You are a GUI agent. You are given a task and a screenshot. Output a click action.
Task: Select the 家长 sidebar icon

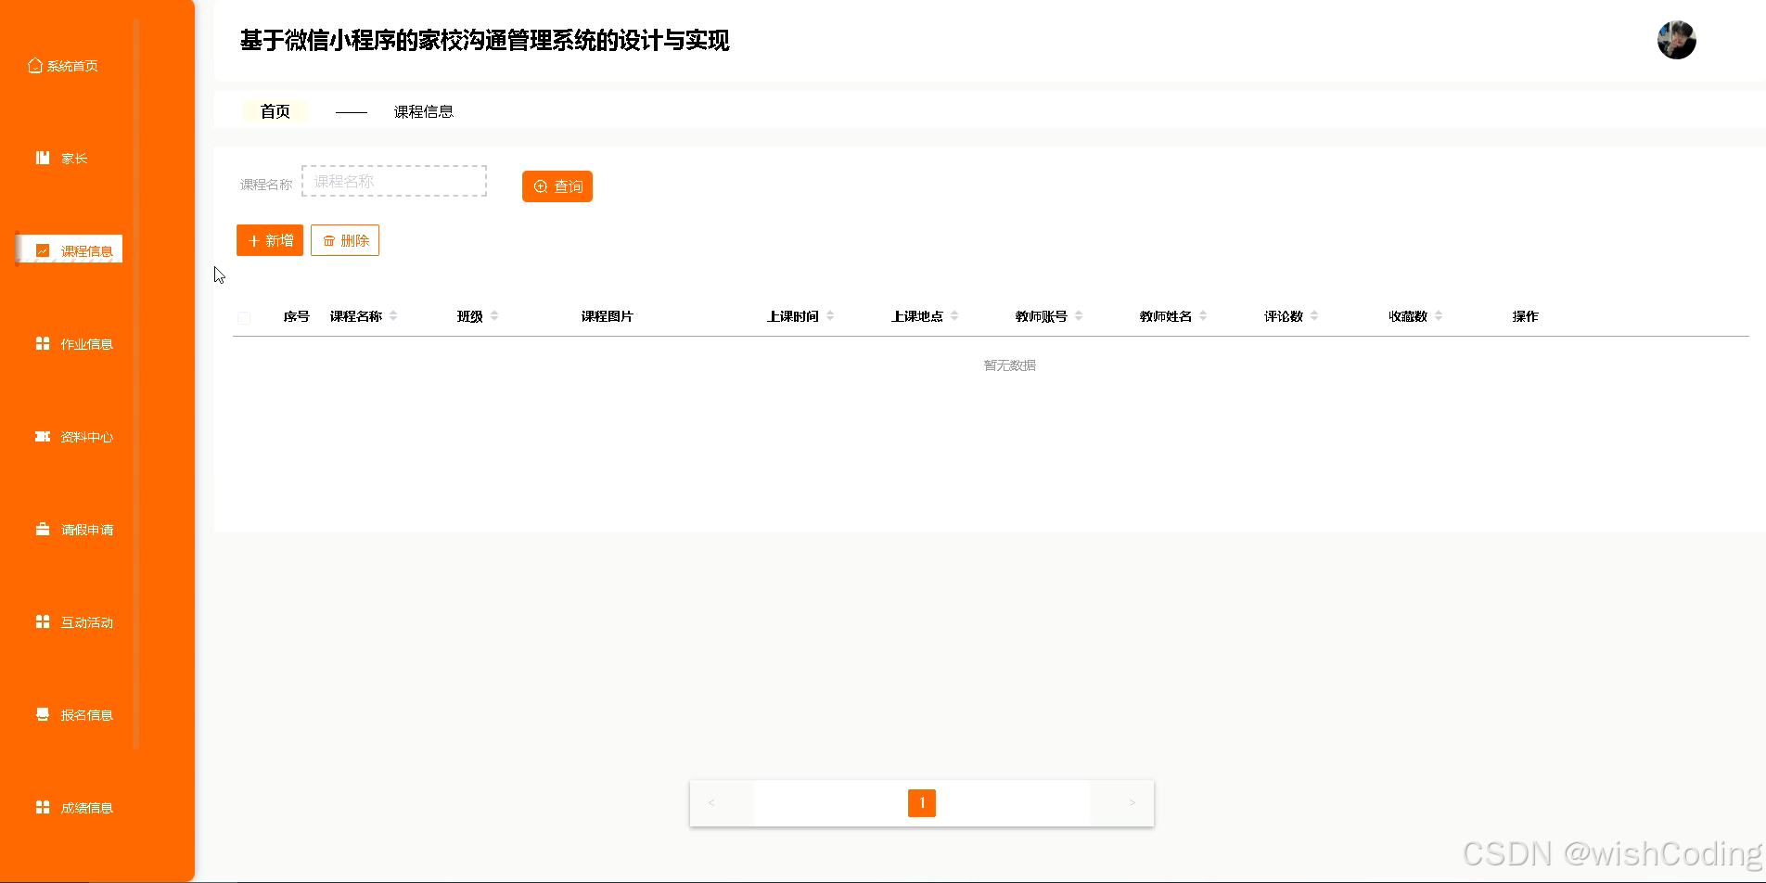coord(42,157)
